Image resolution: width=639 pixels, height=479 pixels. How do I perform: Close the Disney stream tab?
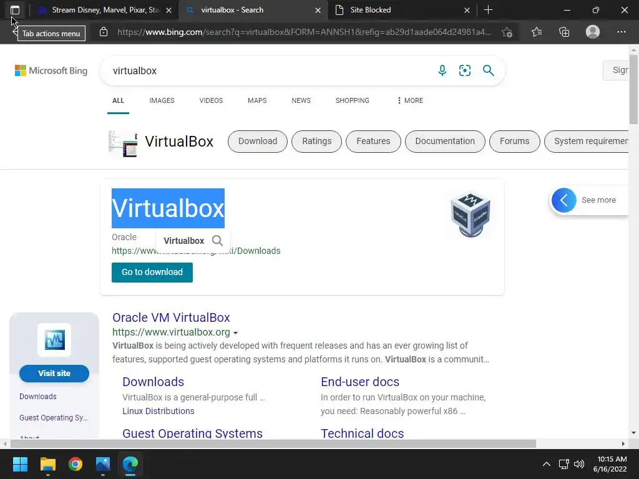click(x=168, y=10)
